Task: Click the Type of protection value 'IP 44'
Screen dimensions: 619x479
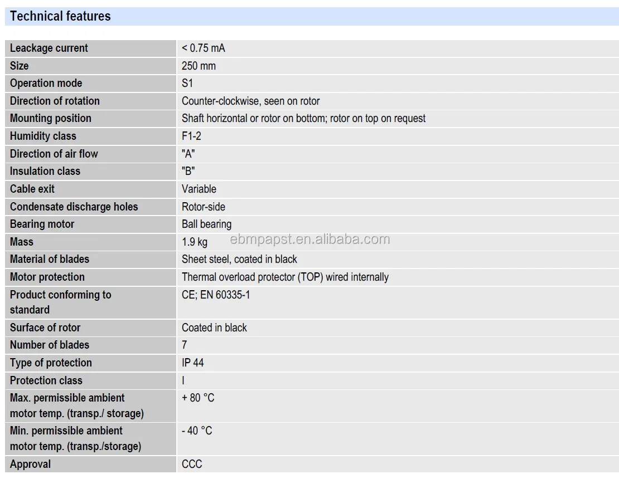Action: pyautogui.click(x=193, y=363)
